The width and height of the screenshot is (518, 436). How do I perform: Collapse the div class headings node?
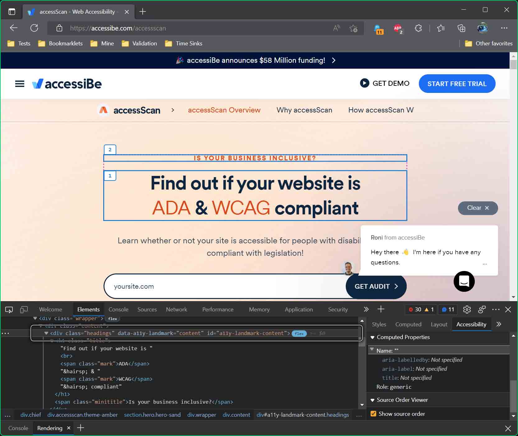[x=46, y=333]
